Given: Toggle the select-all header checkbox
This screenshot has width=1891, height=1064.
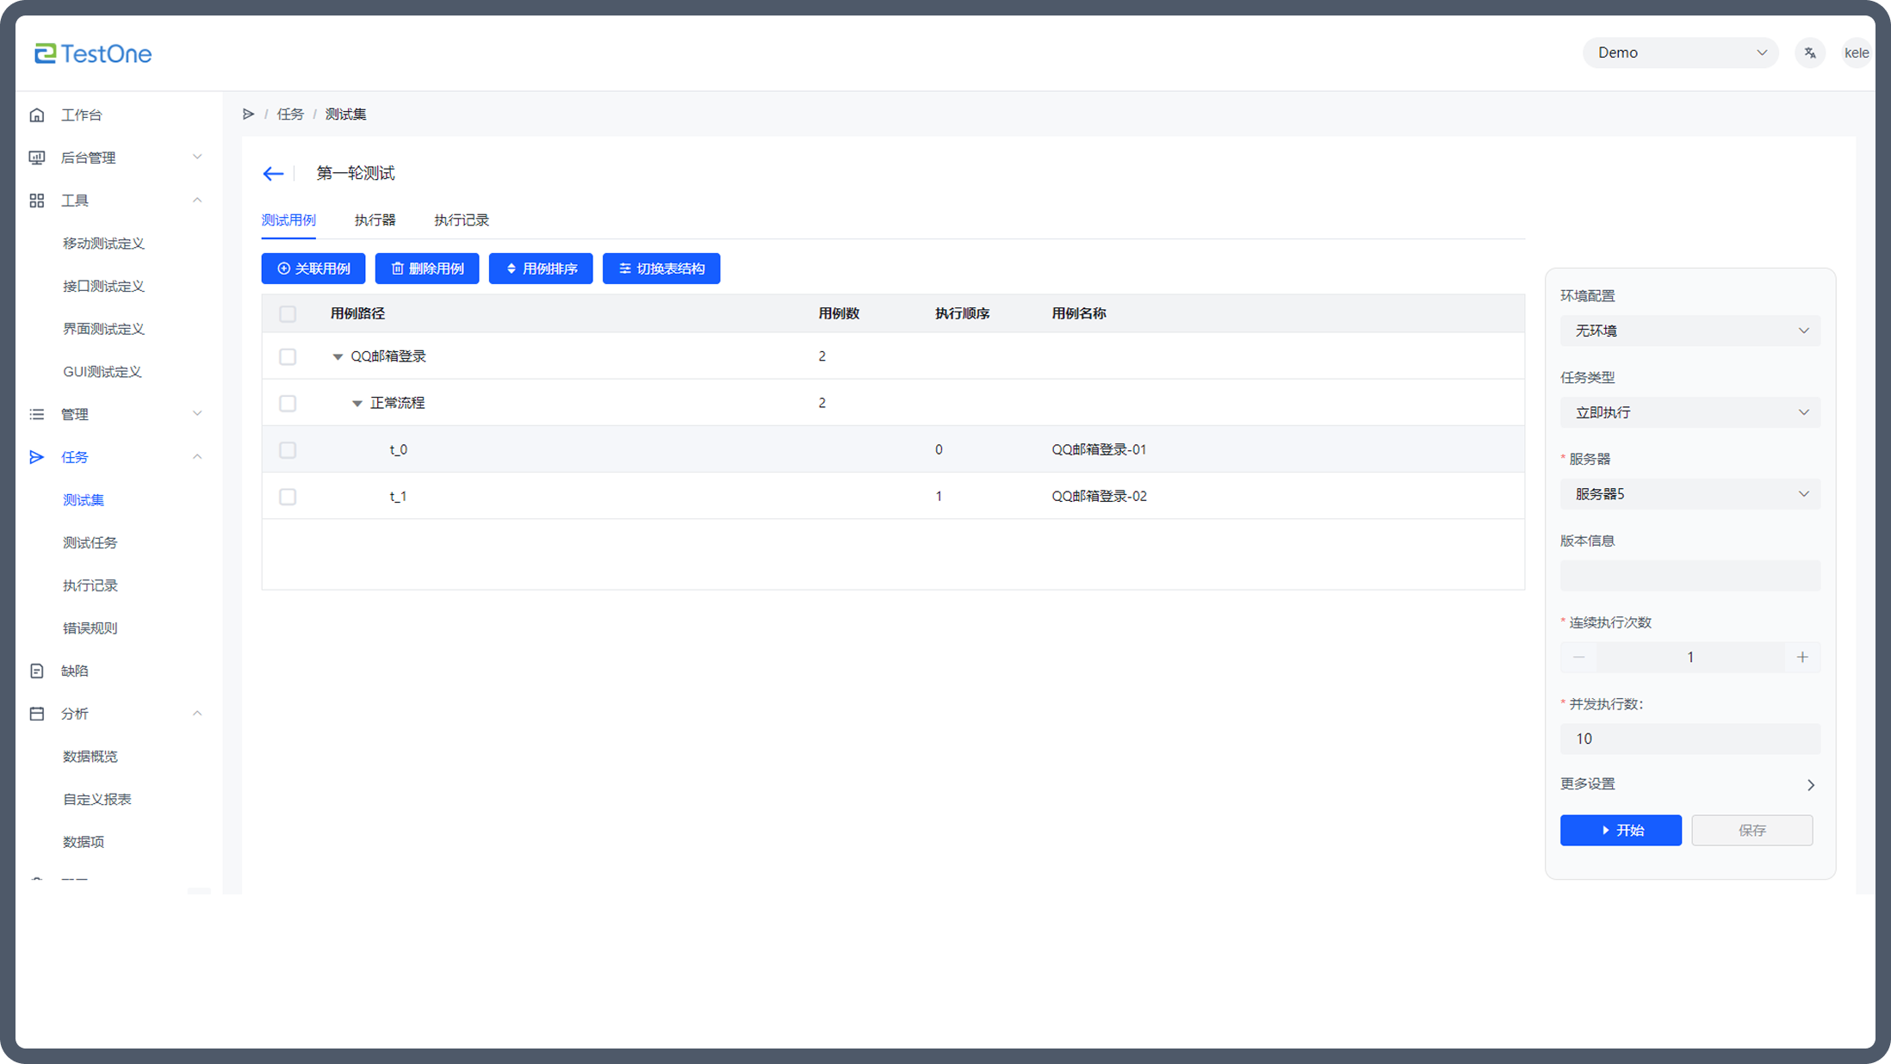Looking at the screenshot, I should (288, 314).
